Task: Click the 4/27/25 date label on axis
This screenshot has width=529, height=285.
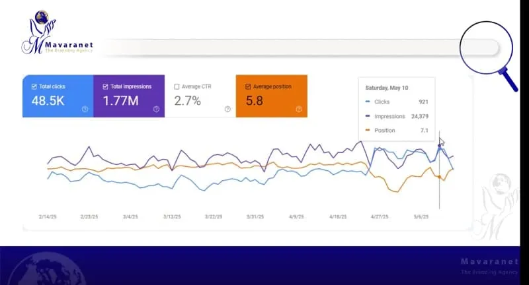Action: coord(379,216)
